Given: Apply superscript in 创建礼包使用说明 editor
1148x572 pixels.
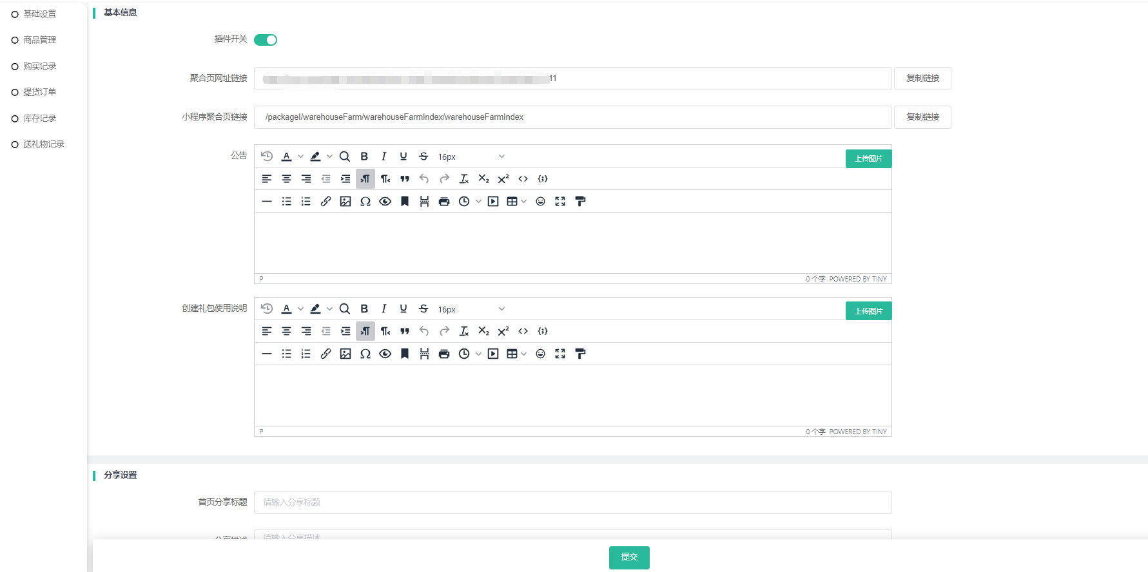Looking at the screenshot, I should point(503,331).
